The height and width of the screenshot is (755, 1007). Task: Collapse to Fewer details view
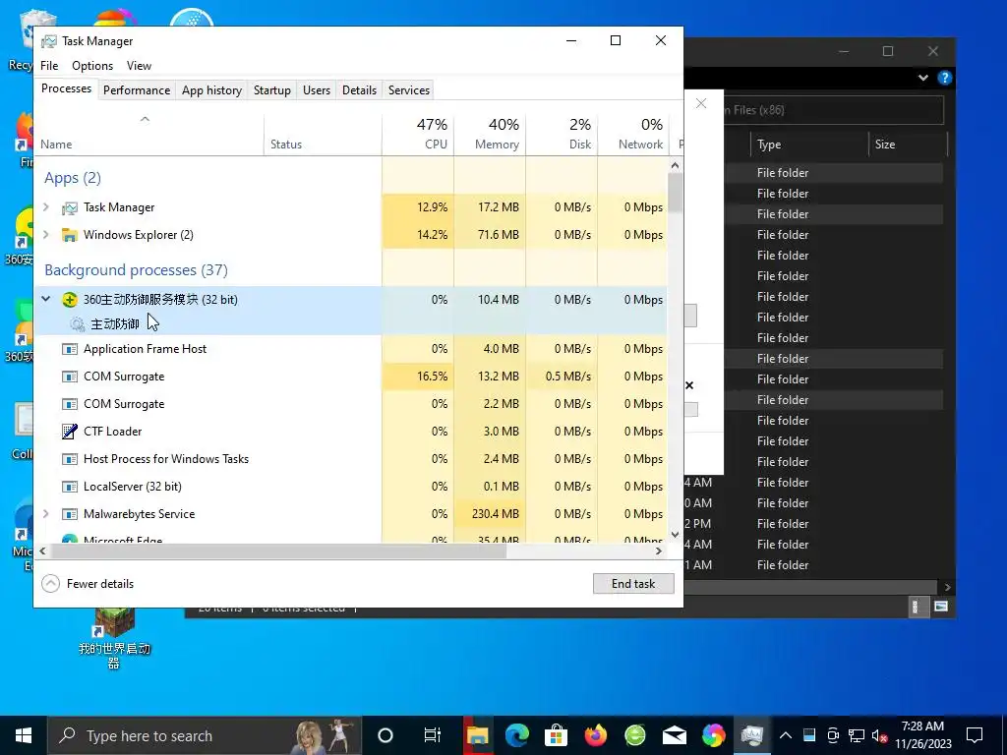88,584
